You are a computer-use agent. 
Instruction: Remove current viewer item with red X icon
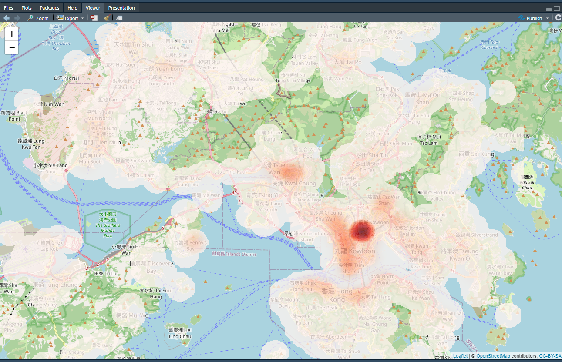pyautogui.click(x=94, y=18)
